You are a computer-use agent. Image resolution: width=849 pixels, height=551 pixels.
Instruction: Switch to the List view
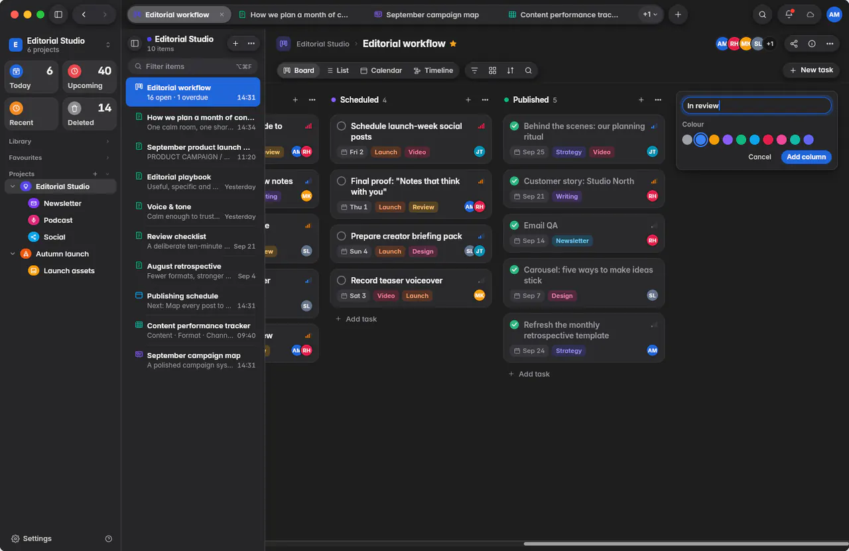(338, 70)
